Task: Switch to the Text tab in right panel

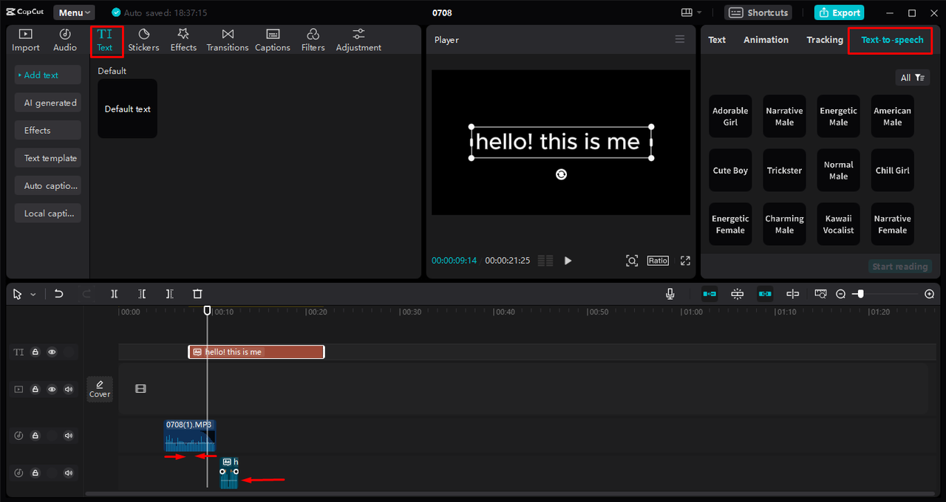Action: pyautogui.click(x=717, y=40)
